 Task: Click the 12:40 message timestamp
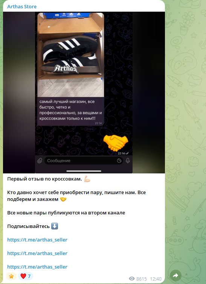pos(156,279)
